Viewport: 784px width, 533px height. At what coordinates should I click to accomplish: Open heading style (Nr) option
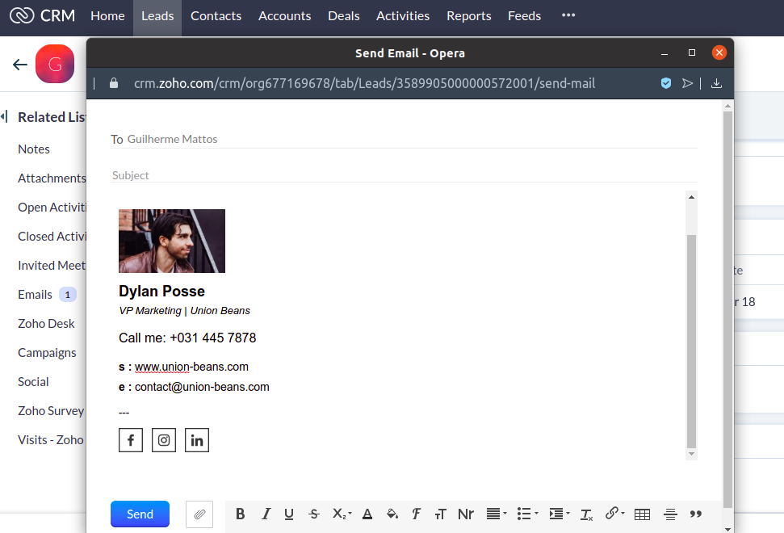pyautogui.click(x=466, y=514)
